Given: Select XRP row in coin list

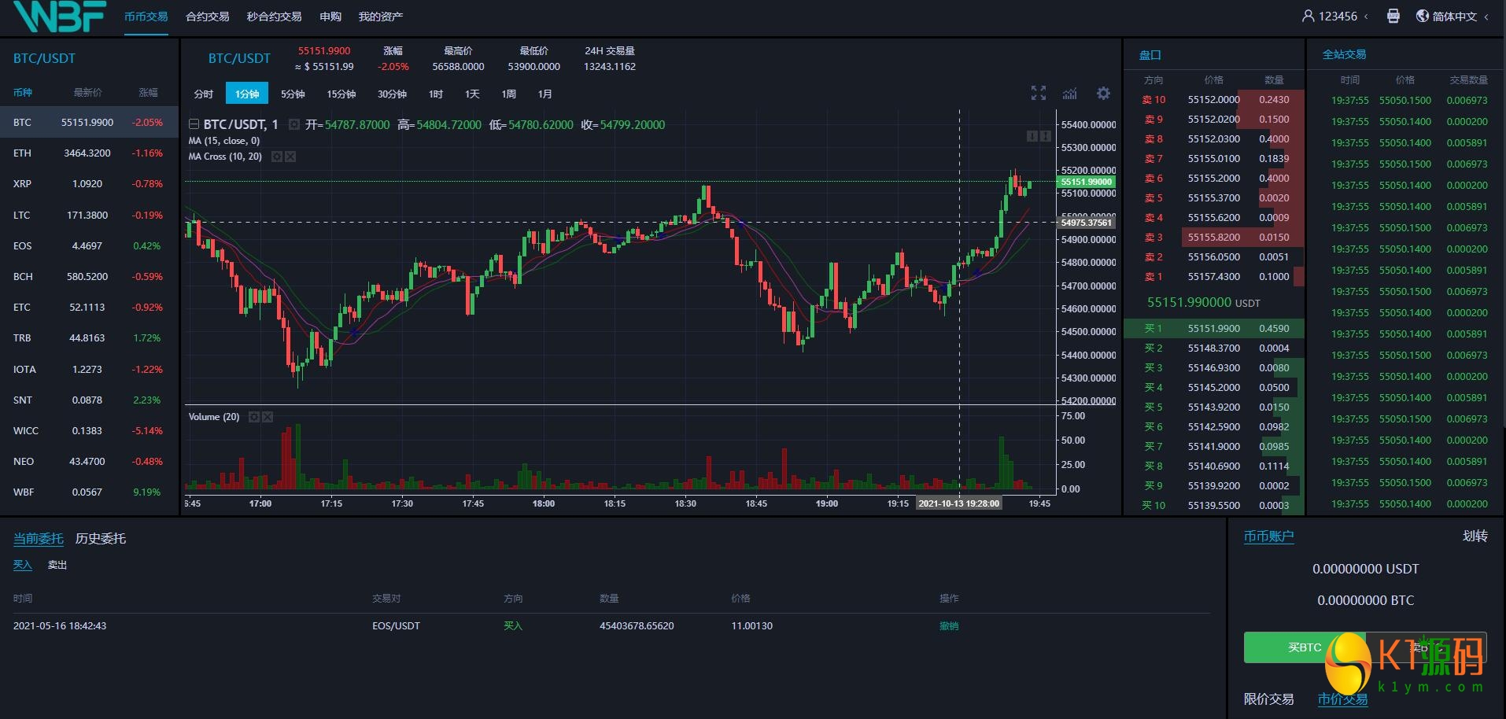Looking at the screenshot, I should coord(90,184).
